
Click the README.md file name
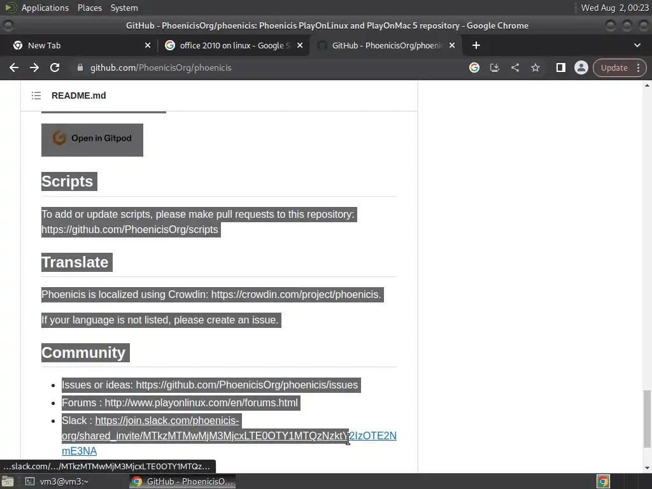pyautogui.click(x=78, y=96)
